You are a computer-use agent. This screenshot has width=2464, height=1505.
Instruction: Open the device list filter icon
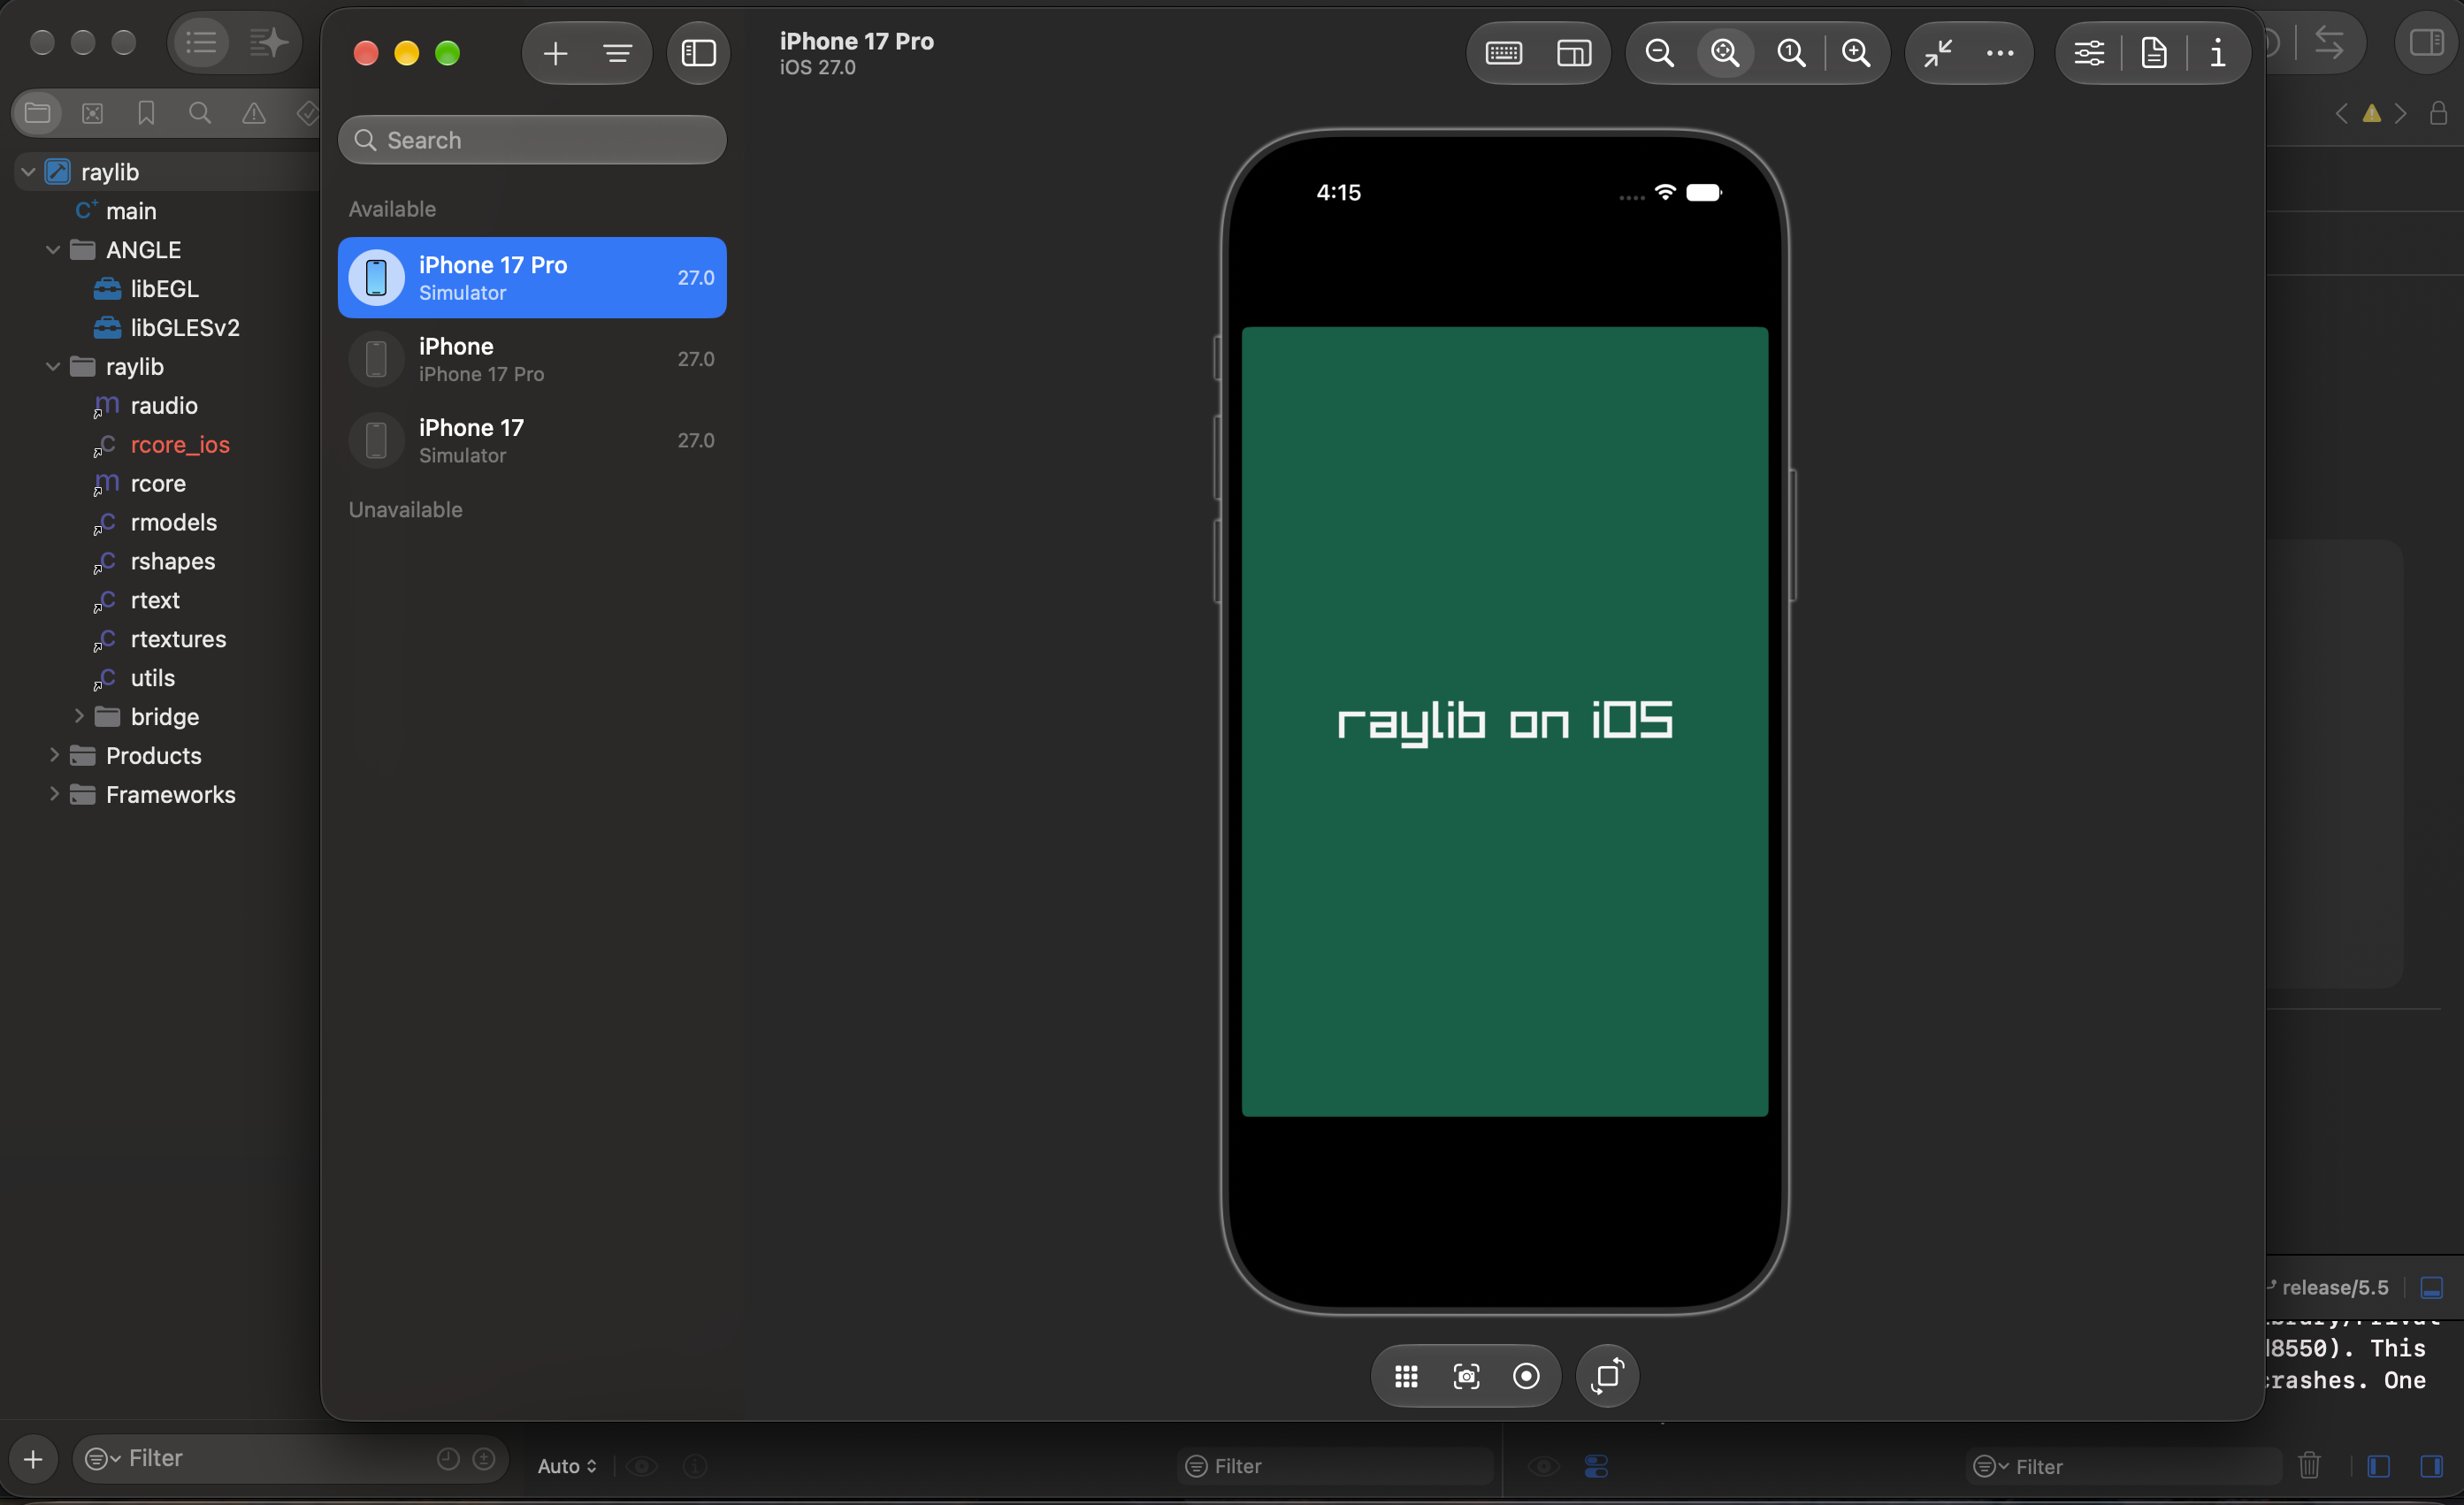618,53
